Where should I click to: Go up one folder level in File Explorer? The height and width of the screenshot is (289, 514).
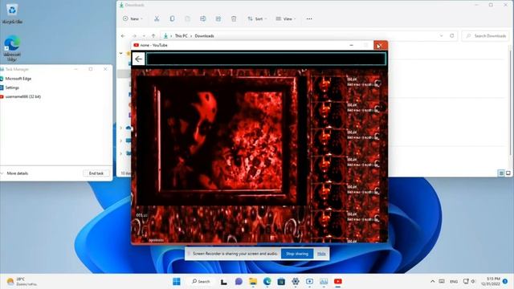(x=153, y=35)
